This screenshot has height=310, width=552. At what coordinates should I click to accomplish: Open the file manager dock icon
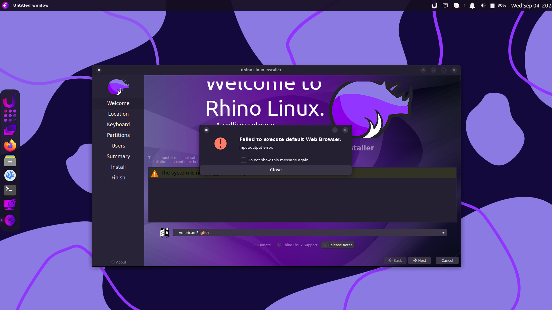[x=10, y=160]
